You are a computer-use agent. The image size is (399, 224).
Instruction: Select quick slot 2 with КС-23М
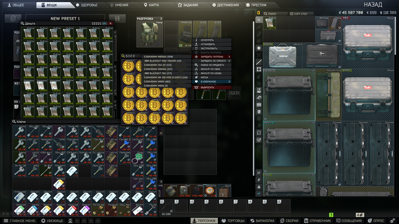[166, 206]
